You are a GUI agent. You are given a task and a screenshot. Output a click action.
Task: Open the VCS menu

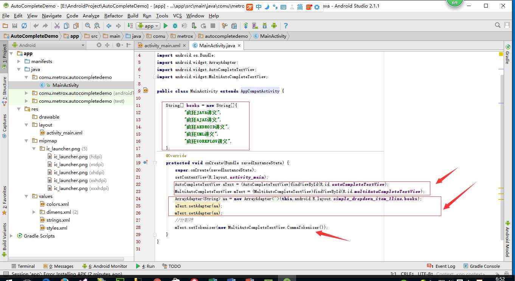177,16
